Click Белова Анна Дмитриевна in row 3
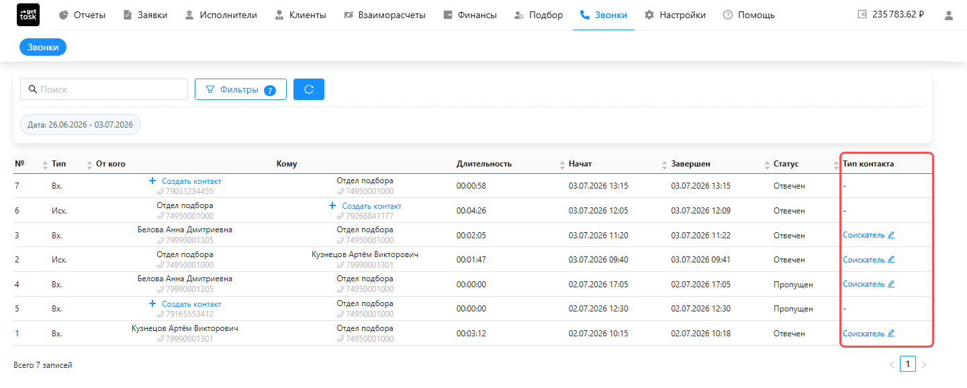The image size is (967, 388). pyautogui.click(x=185, y=230)
